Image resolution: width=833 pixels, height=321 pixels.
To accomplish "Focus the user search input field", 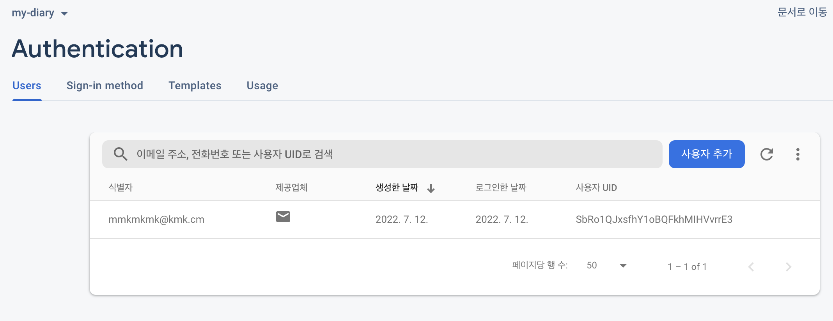I will click(390, 154).
